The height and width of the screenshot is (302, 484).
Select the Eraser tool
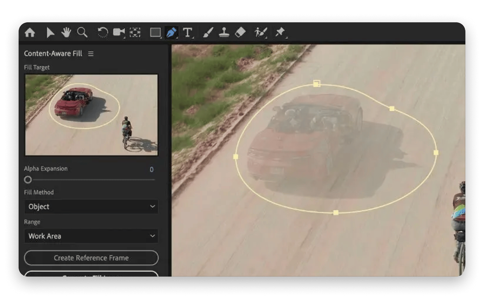(x=241, y=32)
